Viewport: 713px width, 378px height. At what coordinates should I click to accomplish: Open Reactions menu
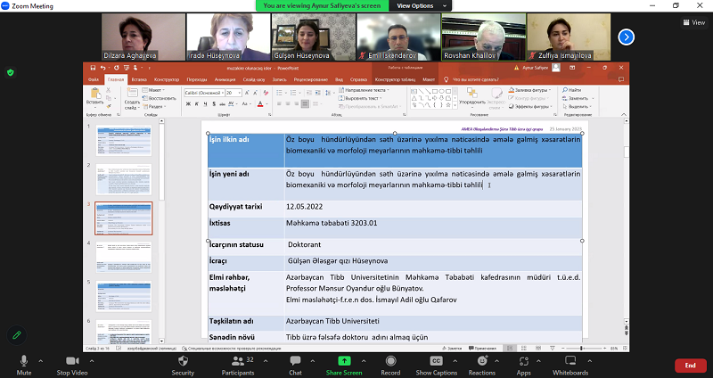(x=482, y=361)
